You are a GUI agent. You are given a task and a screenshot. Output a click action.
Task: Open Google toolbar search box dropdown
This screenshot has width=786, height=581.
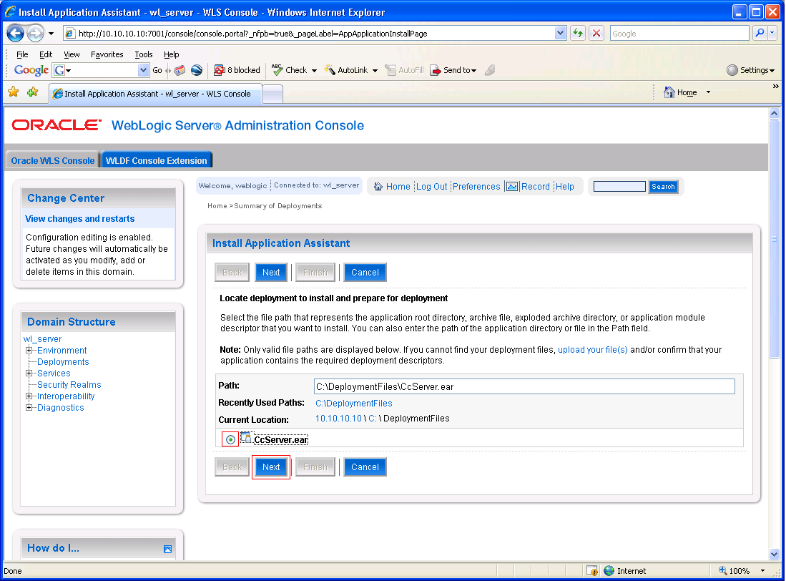point(143,70)
